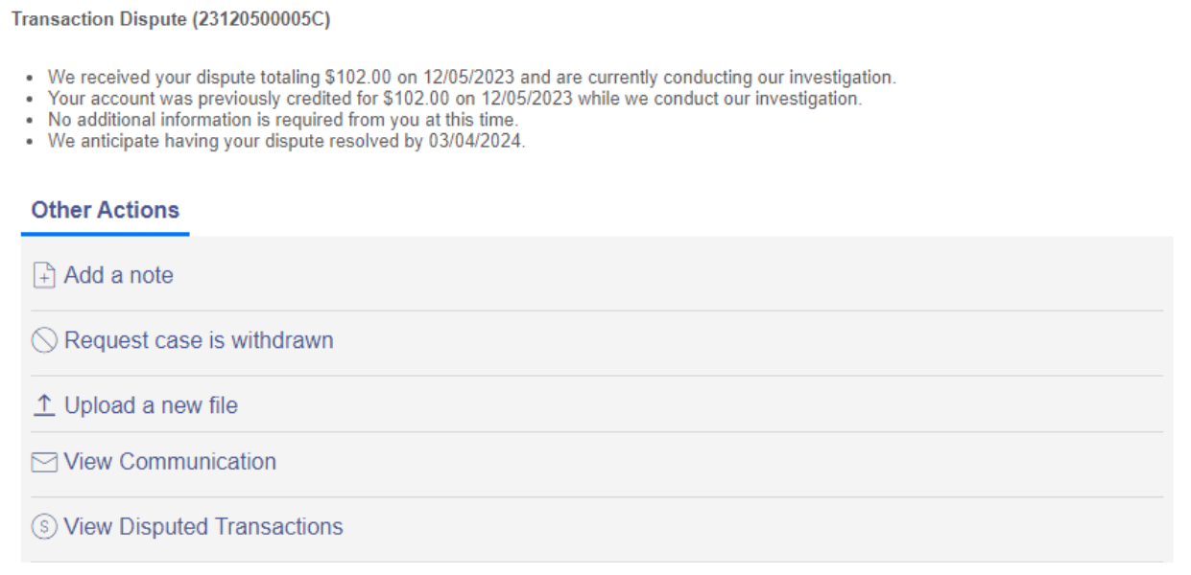This screenshot has width=1191, height=575.
Task: Click the 'No additional information is required' line
Action: click(283, 120)
